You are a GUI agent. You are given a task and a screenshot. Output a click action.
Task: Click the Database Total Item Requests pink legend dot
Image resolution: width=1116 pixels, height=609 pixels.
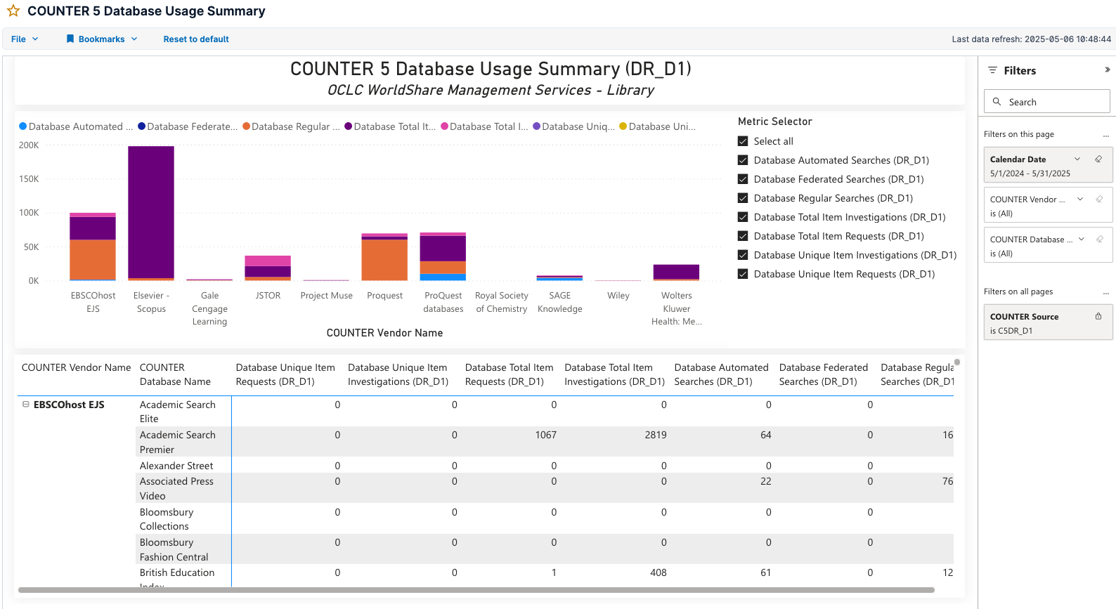[444, 126]
